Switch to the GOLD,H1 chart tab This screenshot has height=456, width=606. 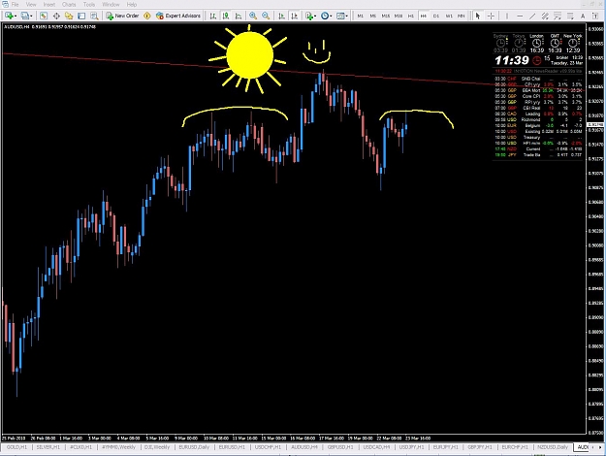point(16,447)
